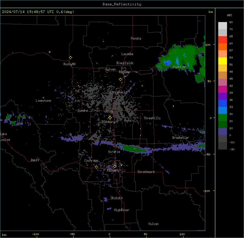
Task: Click the -30 value on dBZ legend
Action: pyautogui.click(x=232, y=149)
